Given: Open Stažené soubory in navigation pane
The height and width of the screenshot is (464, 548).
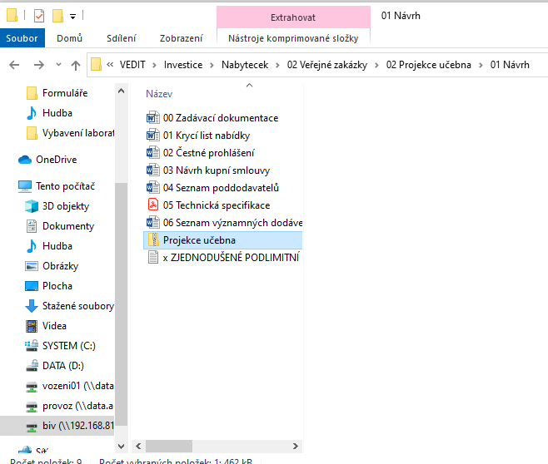Looking at the screenshot, I should (x=77, y=306).
